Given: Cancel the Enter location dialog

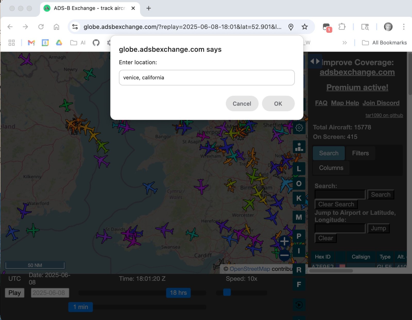Looking at the screenshot, I should click(x=242, y=104).
